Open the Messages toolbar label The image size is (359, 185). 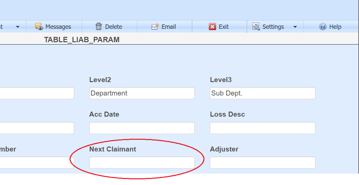coord(58,27)
